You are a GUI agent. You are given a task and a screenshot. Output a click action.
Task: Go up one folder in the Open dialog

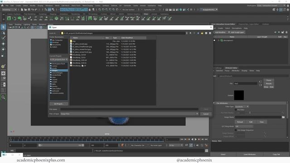click(x=198, y=33)
